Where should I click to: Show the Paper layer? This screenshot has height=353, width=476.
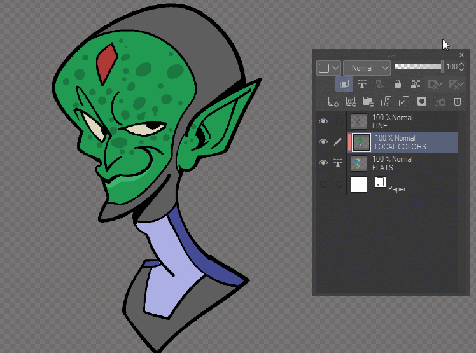click(323, 184)
